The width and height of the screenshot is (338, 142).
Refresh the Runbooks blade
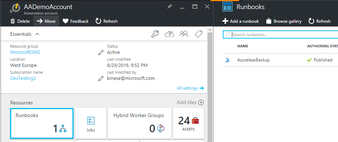(x=320, y=21)
